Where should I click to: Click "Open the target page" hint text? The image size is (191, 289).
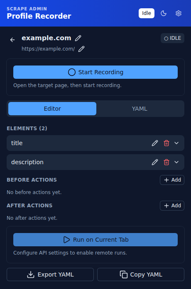pos(67,85)
